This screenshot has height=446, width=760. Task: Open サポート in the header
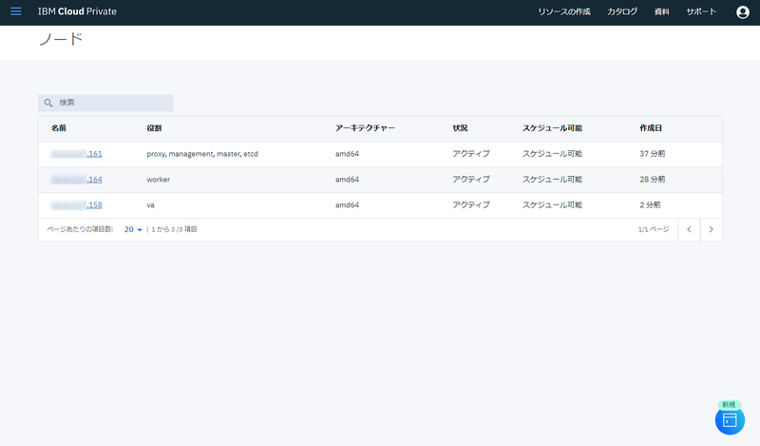pos(701,11)
